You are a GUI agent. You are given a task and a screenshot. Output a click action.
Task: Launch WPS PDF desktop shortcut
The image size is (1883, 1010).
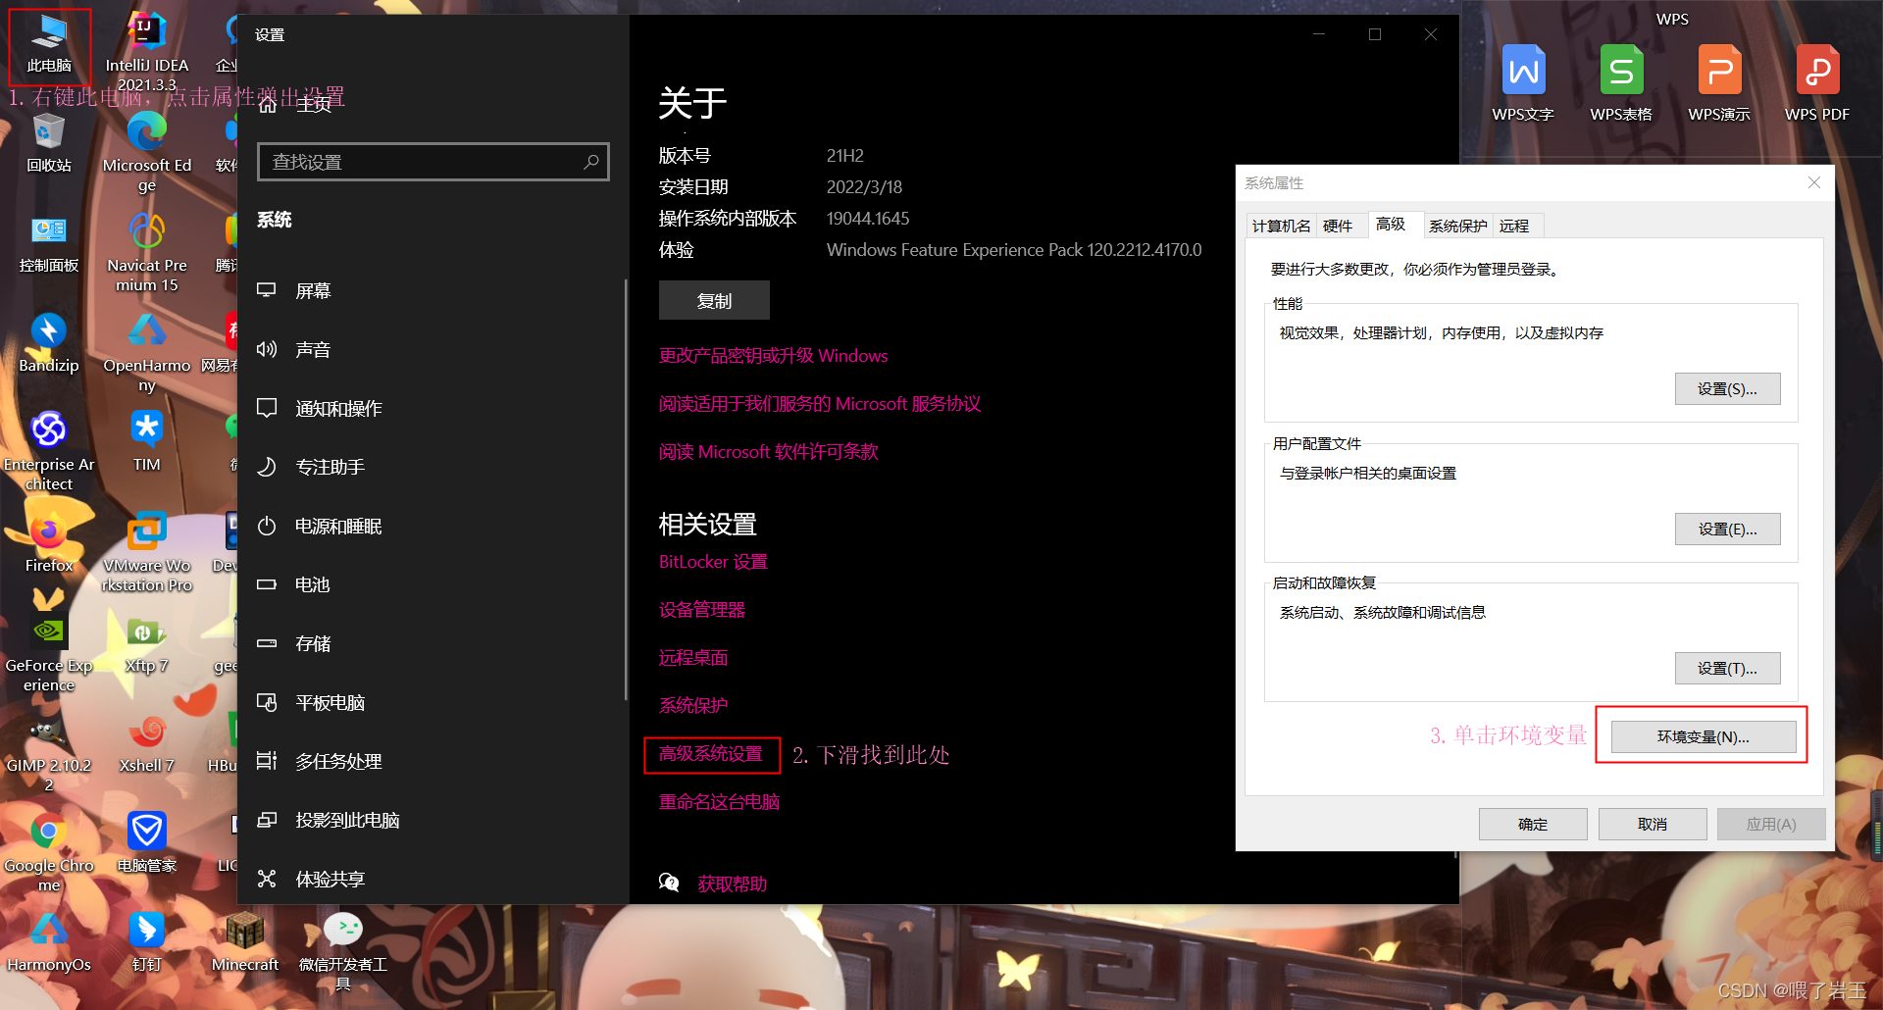(1817, 82)
